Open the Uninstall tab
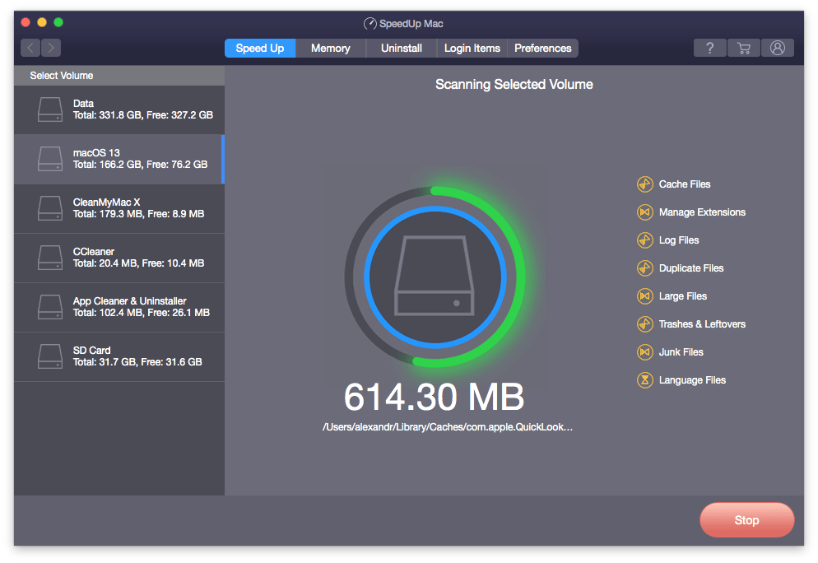Viewport: 818px width, 563px height. [x=401, y=48]
